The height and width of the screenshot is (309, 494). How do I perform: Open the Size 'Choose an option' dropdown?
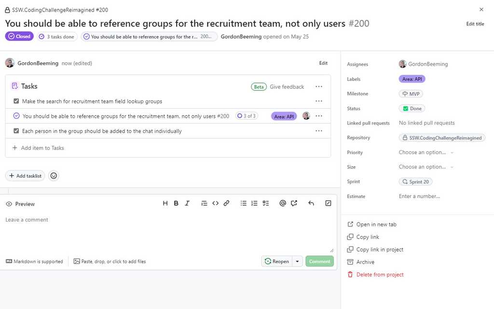pos(425,167)
